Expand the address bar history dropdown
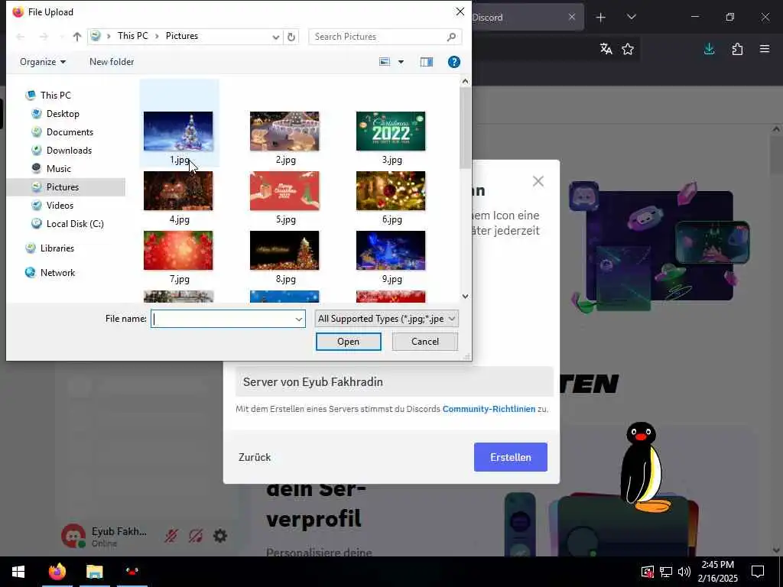 tap(275, 37)
